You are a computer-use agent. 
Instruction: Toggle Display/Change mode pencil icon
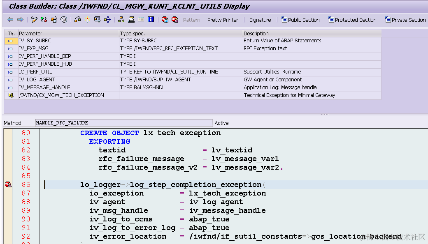(34, 20)
